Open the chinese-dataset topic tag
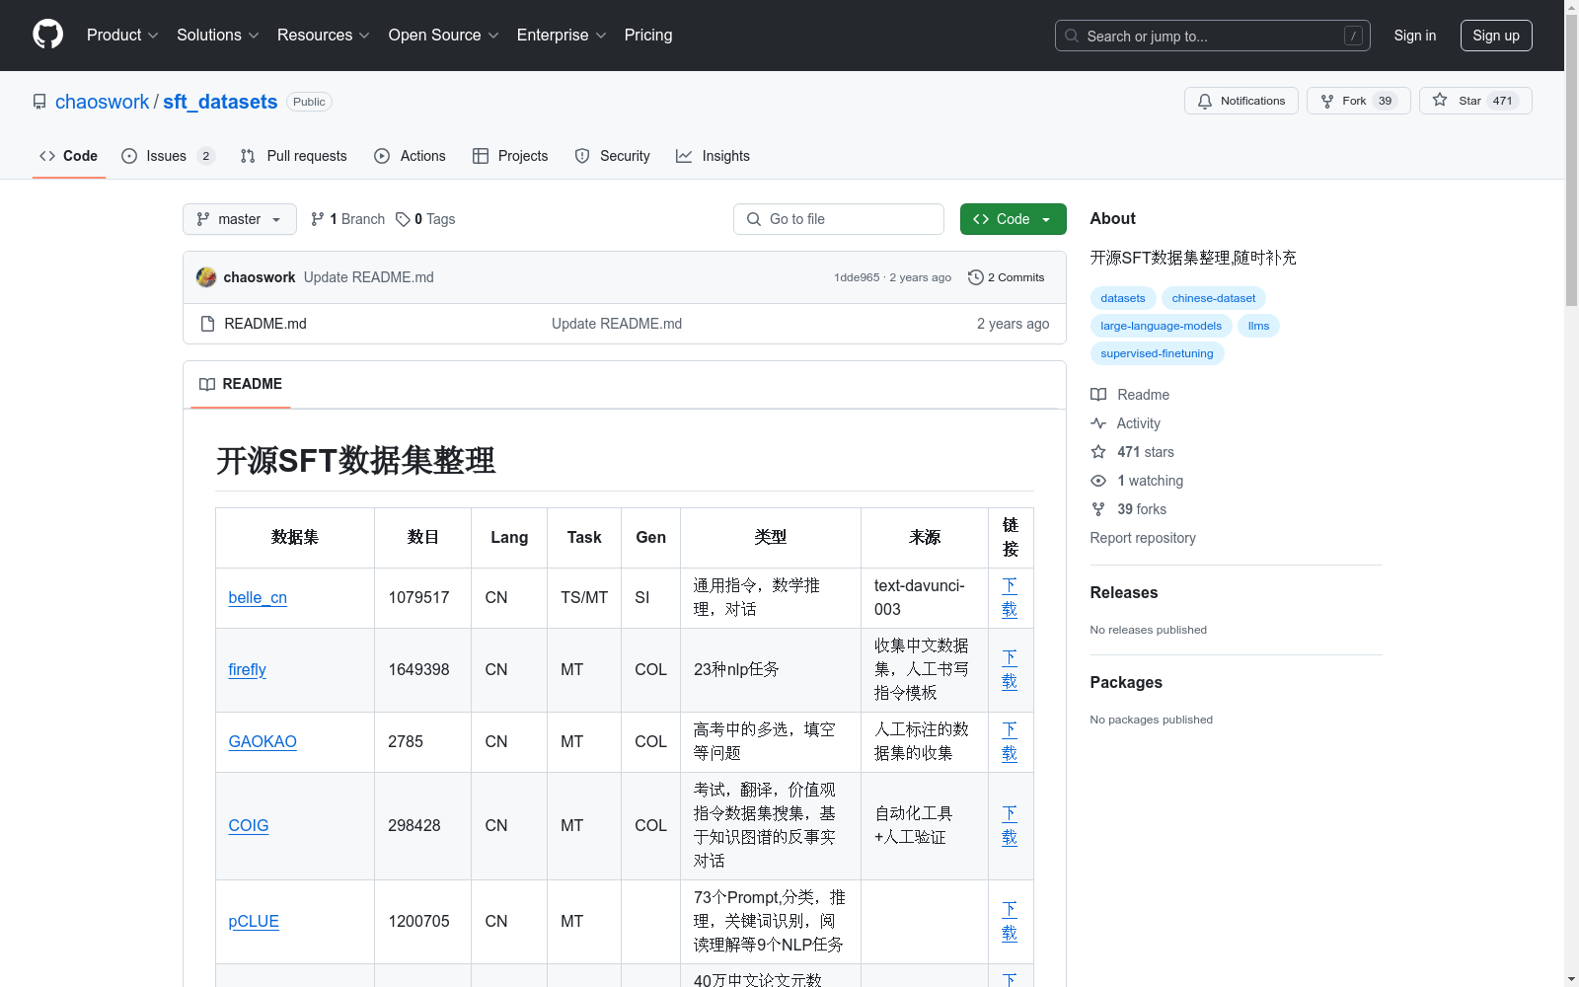Screen dimensions: 1579x987 (1214, 298)
